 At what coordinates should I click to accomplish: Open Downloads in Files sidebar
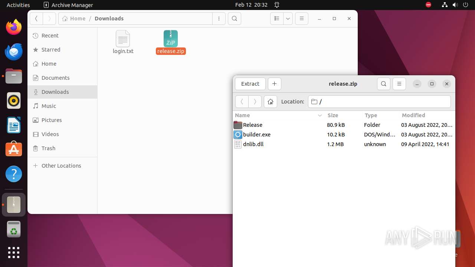[x=62, y=92]
